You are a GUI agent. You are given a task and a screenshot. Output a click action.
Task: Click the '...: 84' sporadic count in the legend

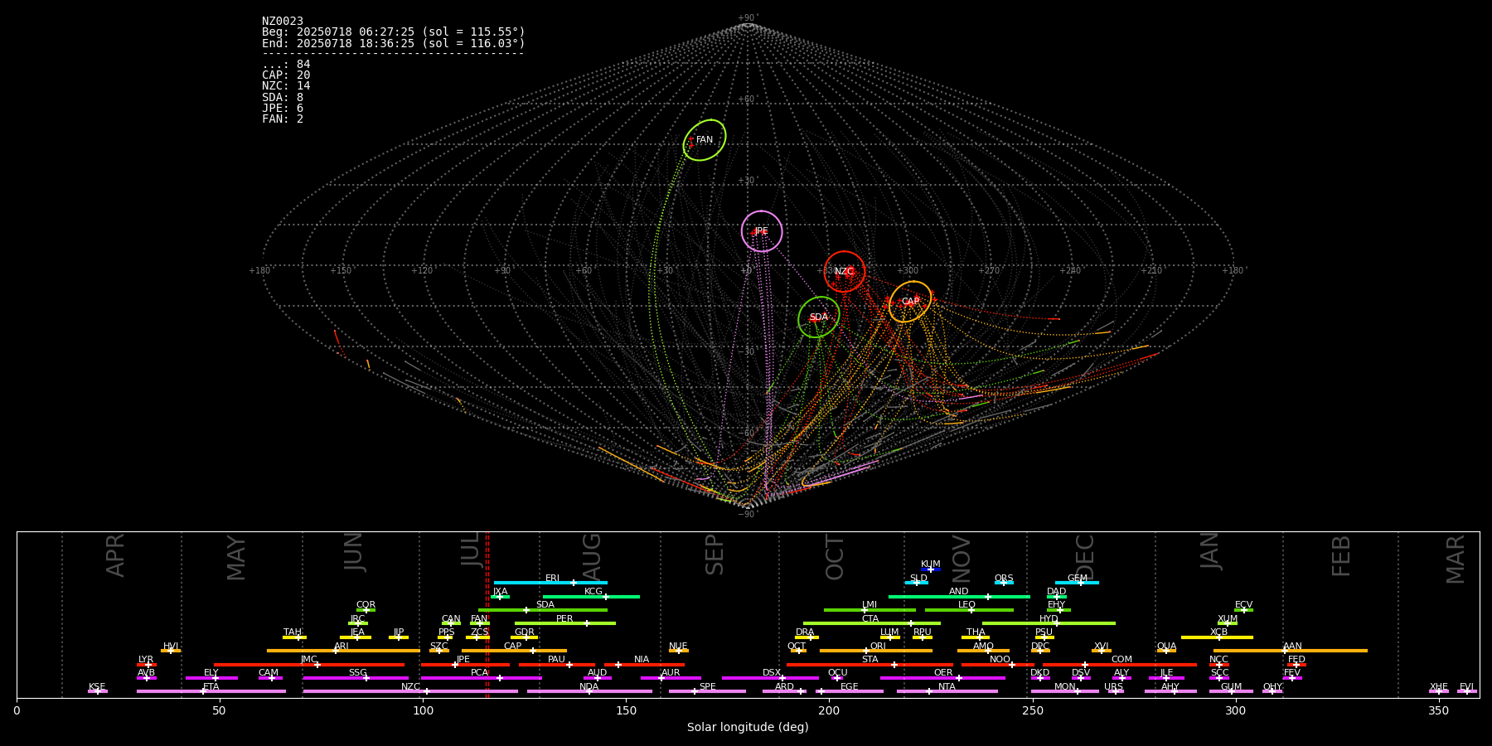pyautogui.click(x=286, y=64)
